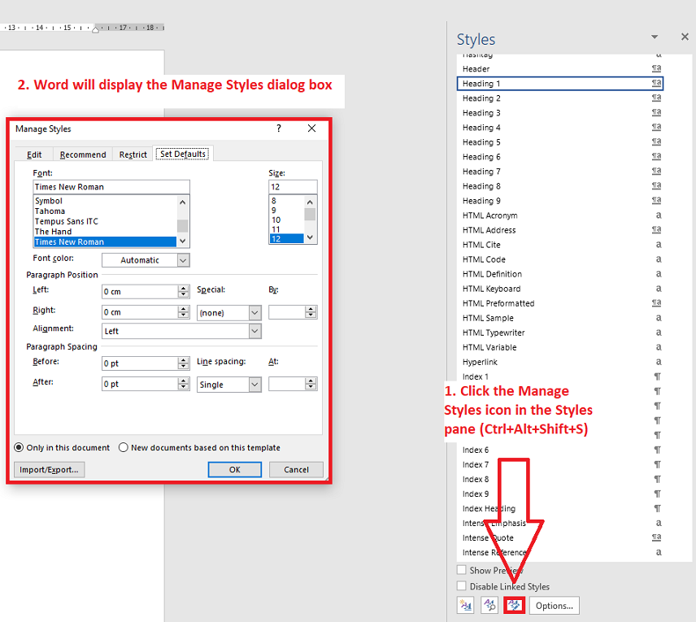
Task: Click the Font name input field
Action: pyautogui.click(x=111, y=187)
